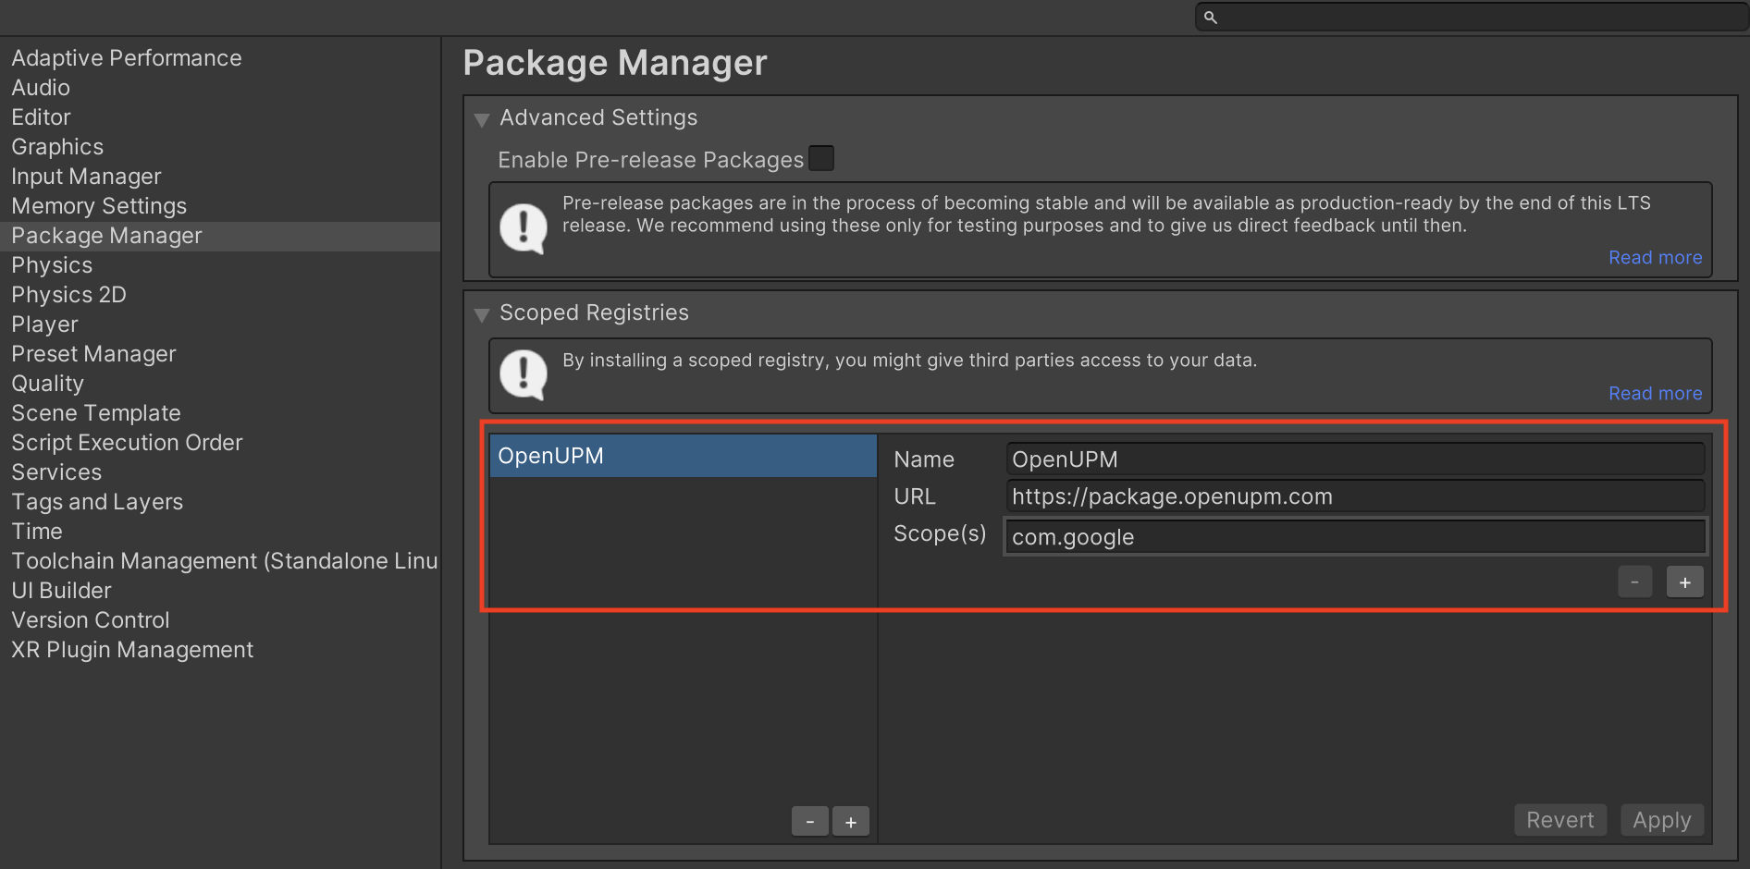The image size is (1750, 869).
Task: Click the add scoped registry plus icon
Action: 850,821
